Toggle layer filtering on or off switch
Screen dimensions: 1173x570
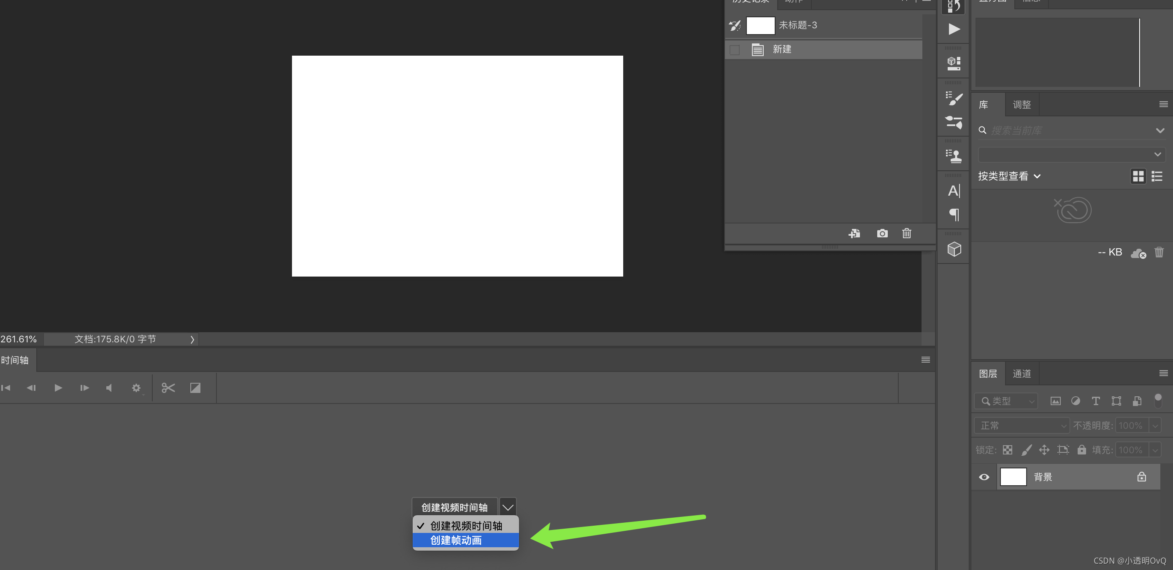point(1158,401)
